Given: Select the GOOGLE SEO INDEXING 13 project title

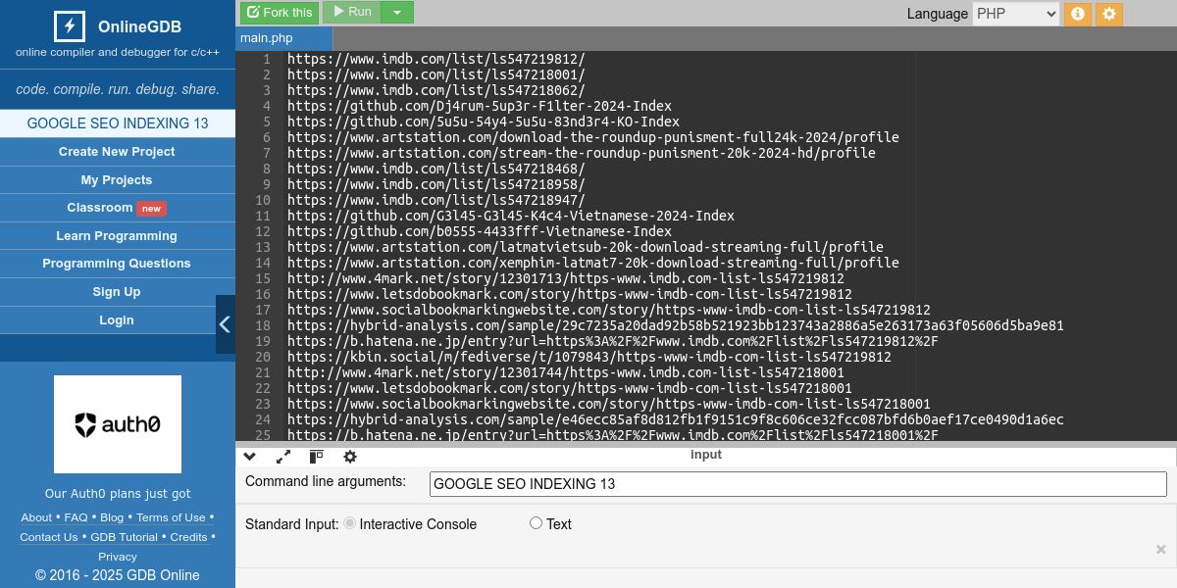Looking at the screenshot, I should tap(118, 123).
